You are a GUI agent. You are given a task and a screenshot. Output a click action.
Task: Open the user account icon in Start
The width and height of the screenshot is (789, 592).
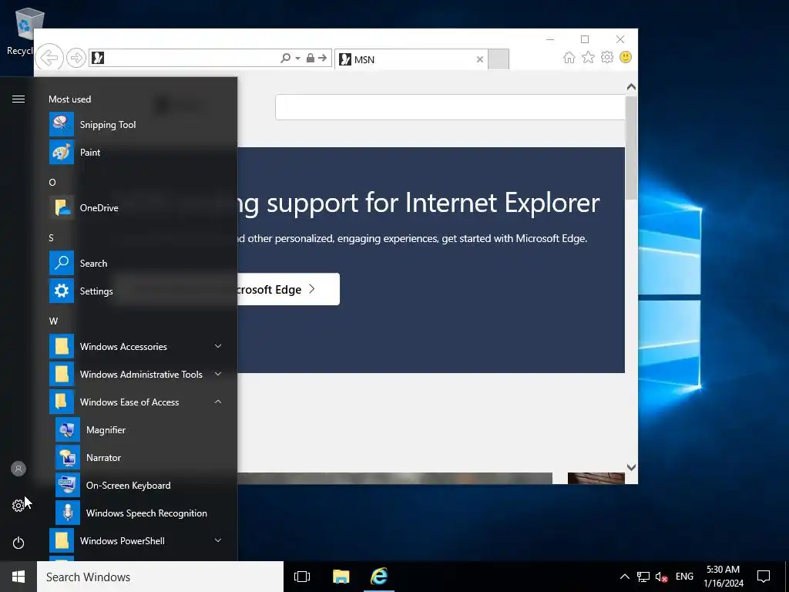pyautogui.click(x=18, y=469)
